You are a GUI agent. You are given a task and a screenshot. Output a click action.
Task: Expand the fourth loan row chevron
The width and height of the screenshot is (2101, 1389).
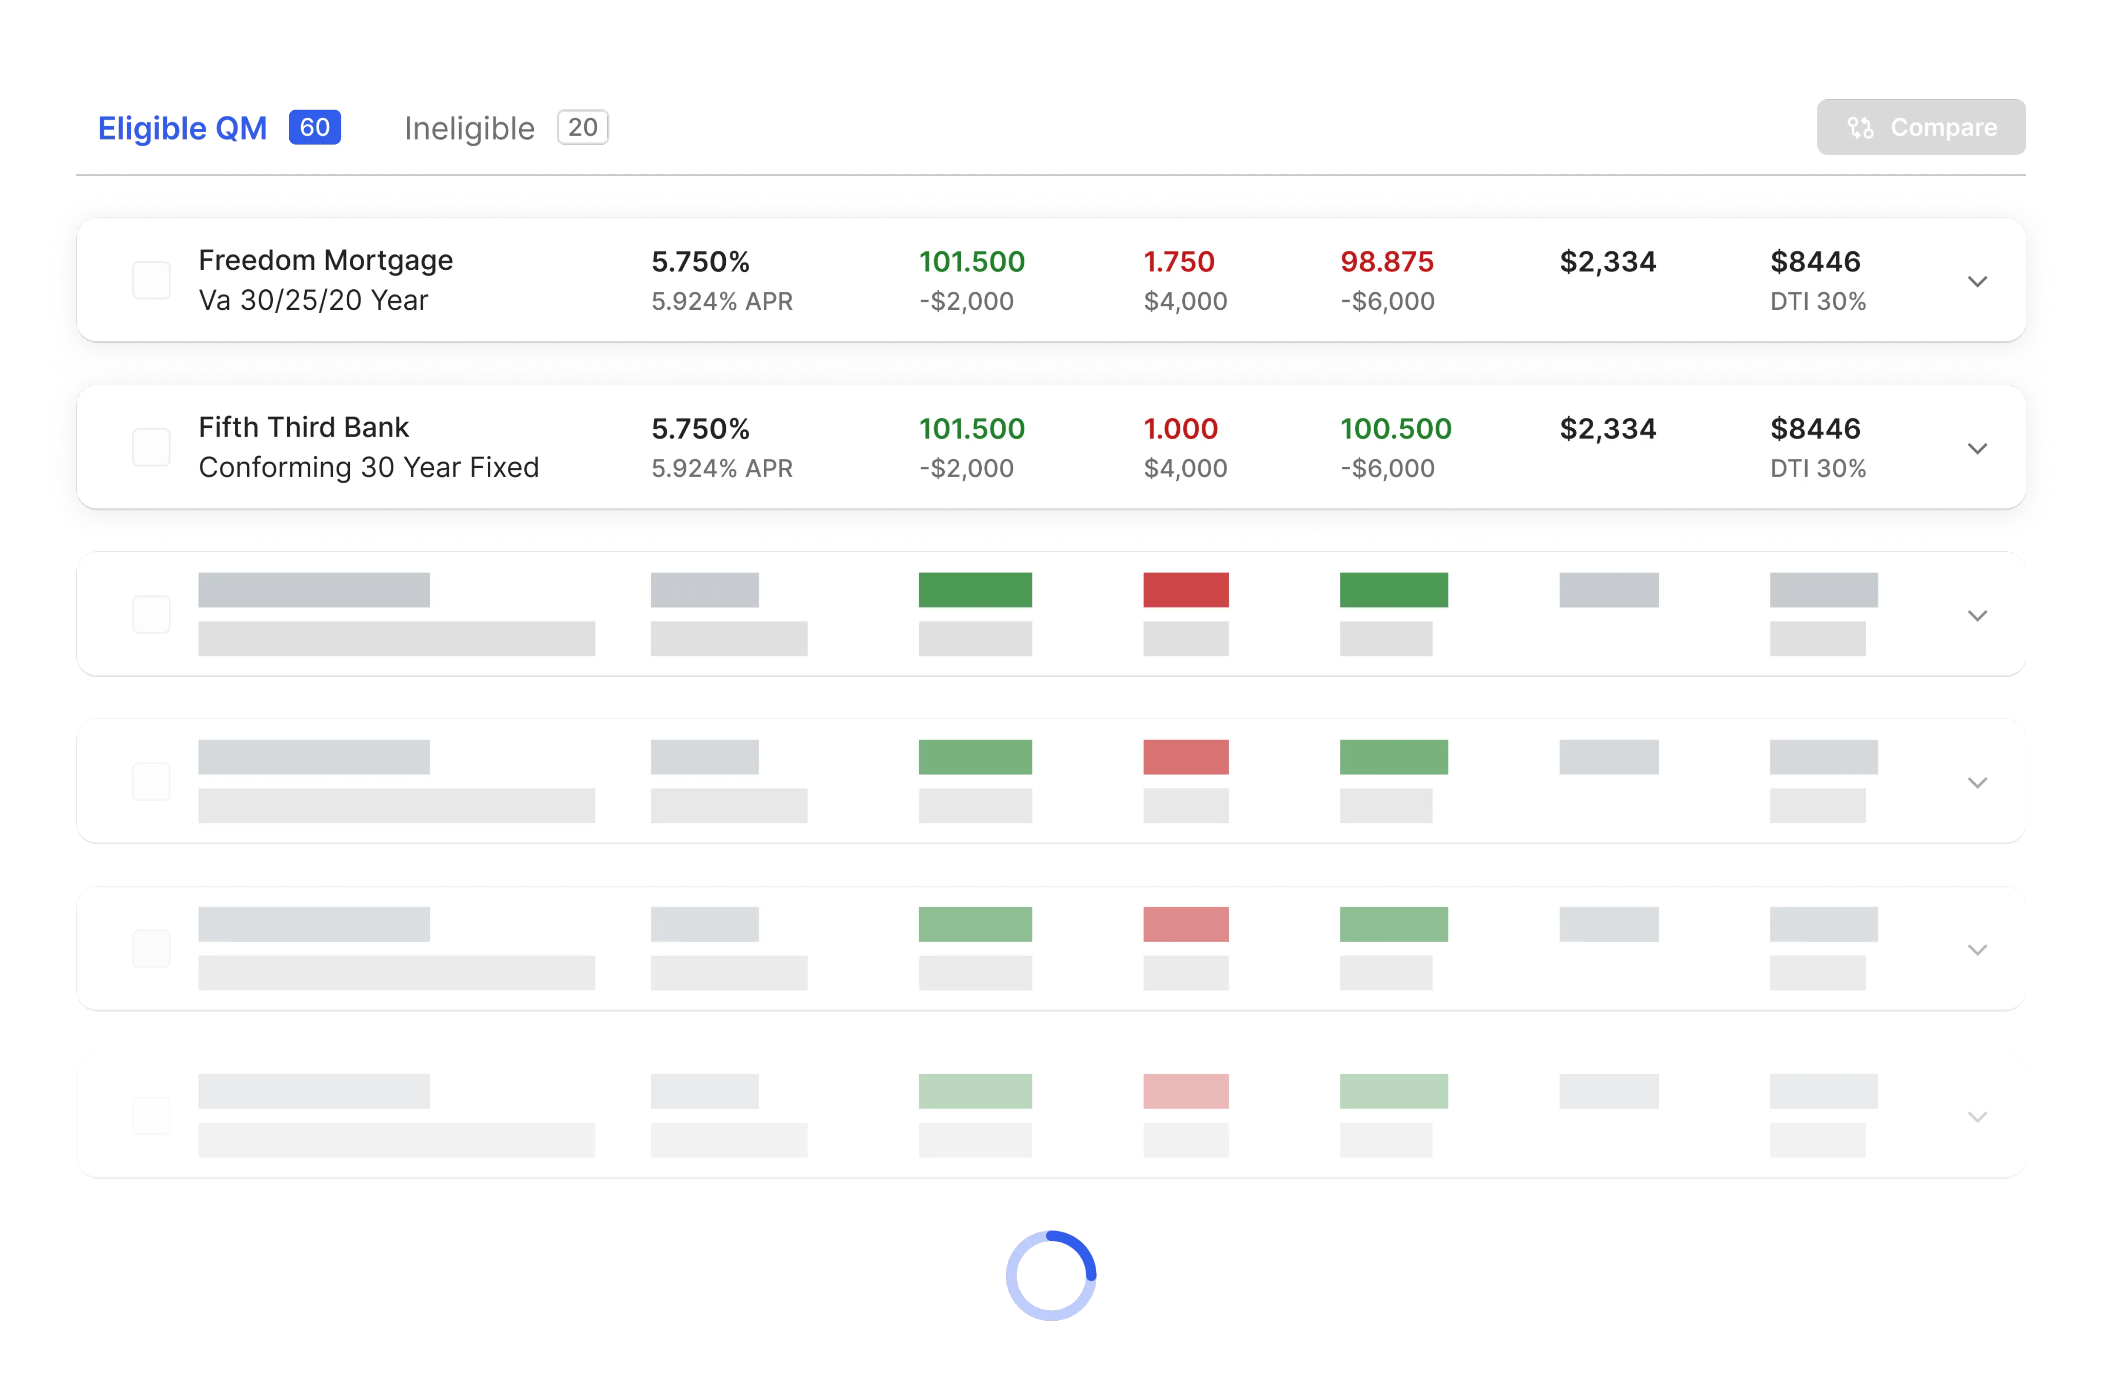(x=1977, y=782)
